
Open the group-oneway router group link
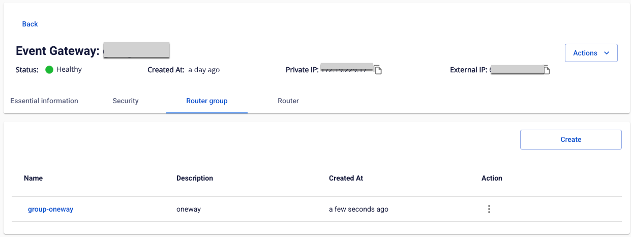[x=50, y=209]
